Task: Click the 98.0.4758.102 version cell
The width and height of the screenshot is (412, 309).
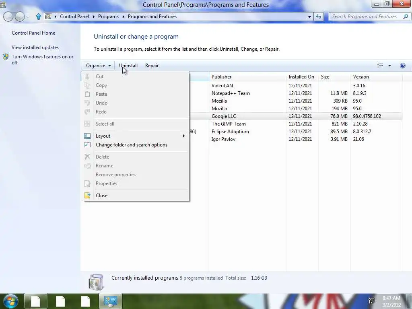Action: 367,116
